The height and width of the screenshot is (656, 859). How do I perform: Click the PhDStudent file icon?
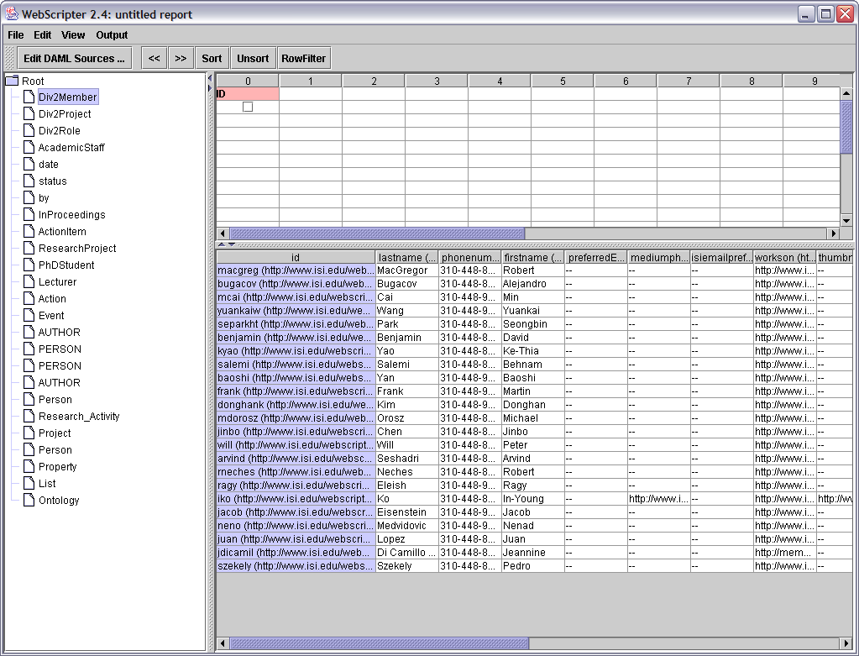[x=29, y=265]
